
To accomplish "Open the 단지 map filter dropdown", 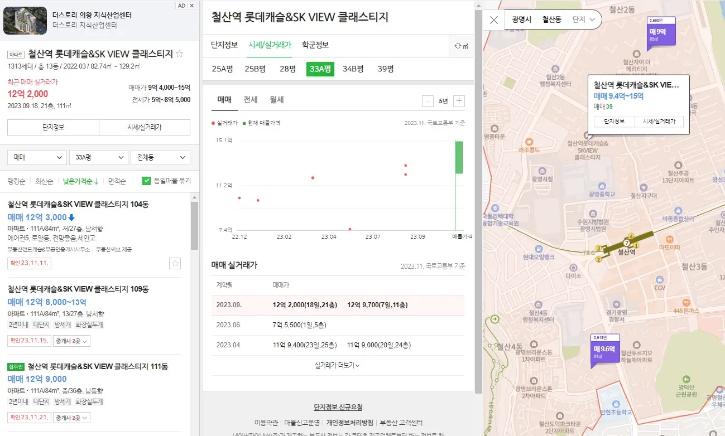I will (584, 20).
